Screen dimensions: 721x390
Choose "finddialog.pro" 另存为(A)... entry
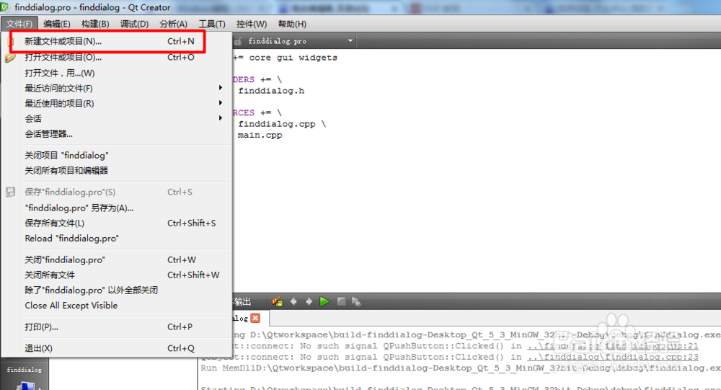tap(116, 208)
